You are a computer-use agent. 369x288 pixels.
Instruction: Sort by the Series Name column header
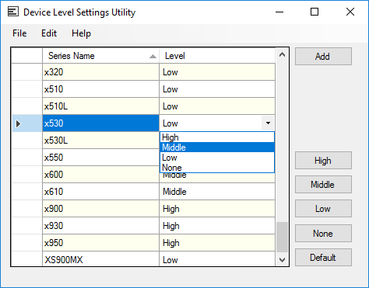tap(100, 56)
